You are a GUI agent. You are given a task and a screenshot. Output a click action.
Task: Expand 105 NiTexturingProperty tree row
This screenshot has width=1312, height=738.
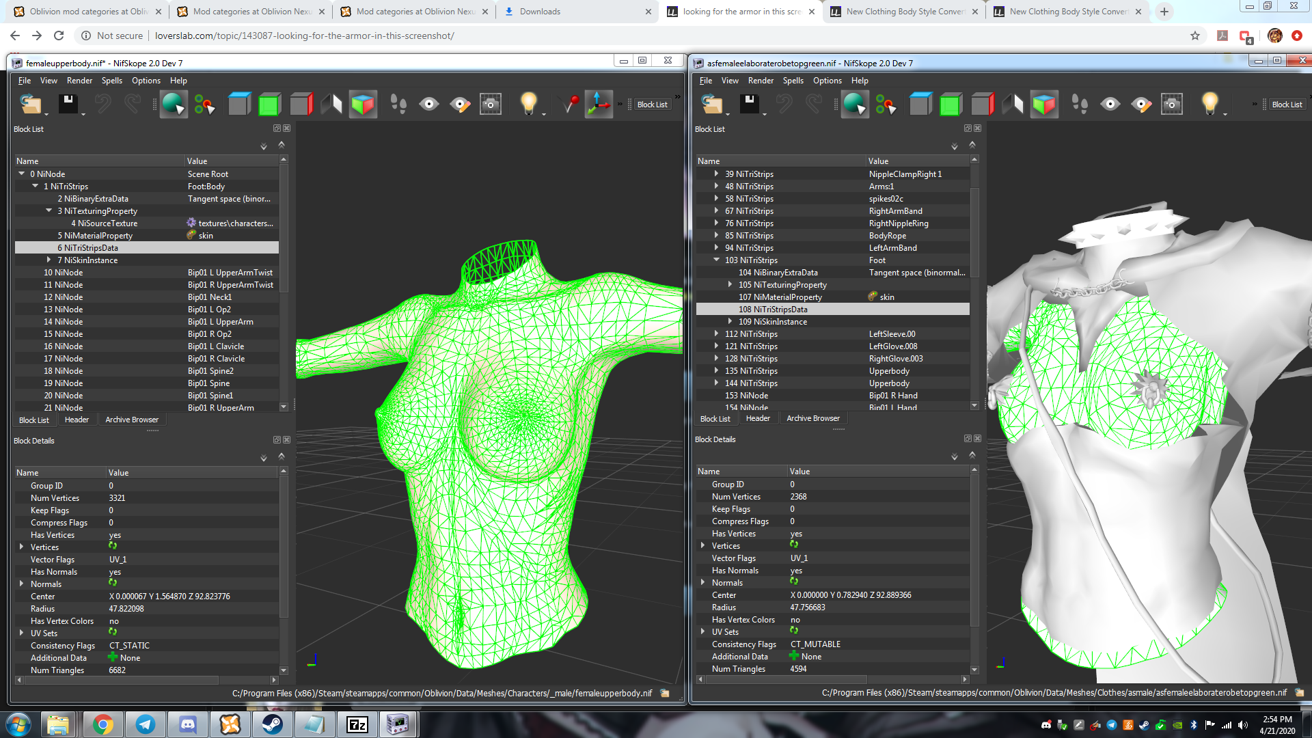(730, 284)
